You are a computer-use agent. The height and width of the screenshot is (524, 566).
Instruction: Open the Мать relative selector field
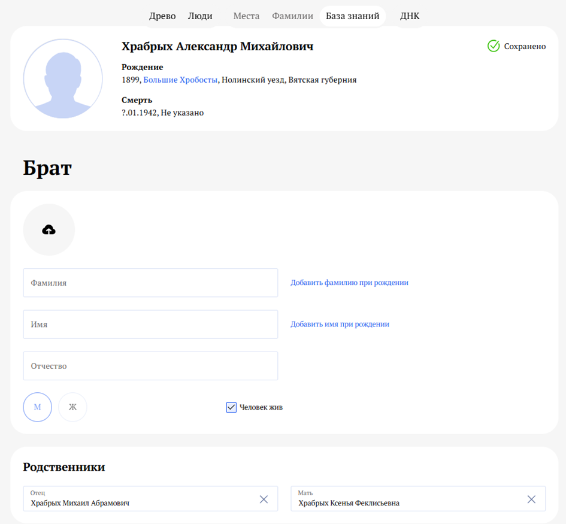(x=407, y=499)
